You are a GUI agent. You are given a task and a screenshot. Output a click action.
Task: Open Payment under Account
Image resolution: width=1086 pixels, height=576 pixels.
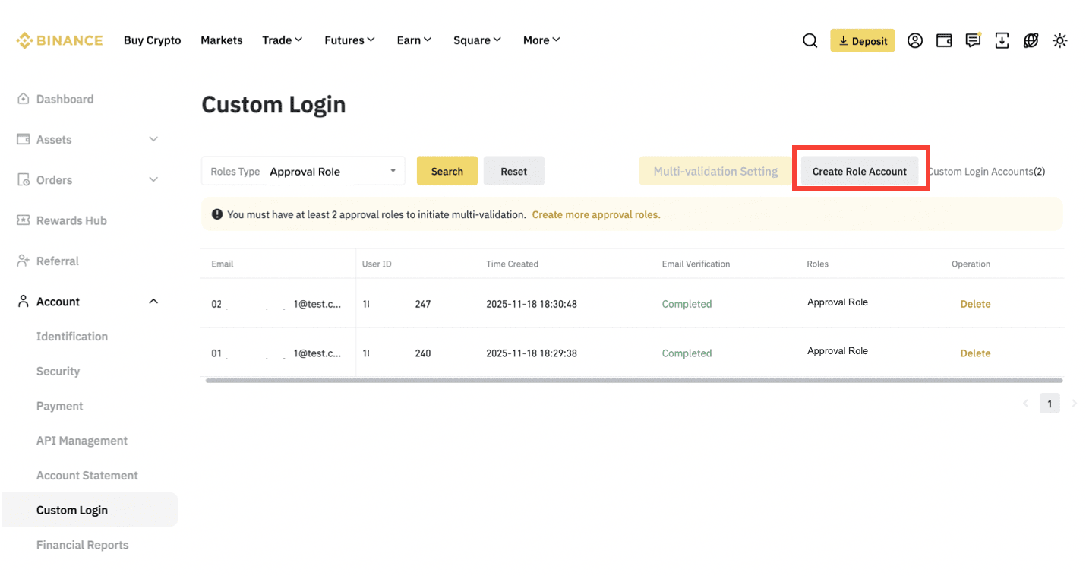[60, 406]
